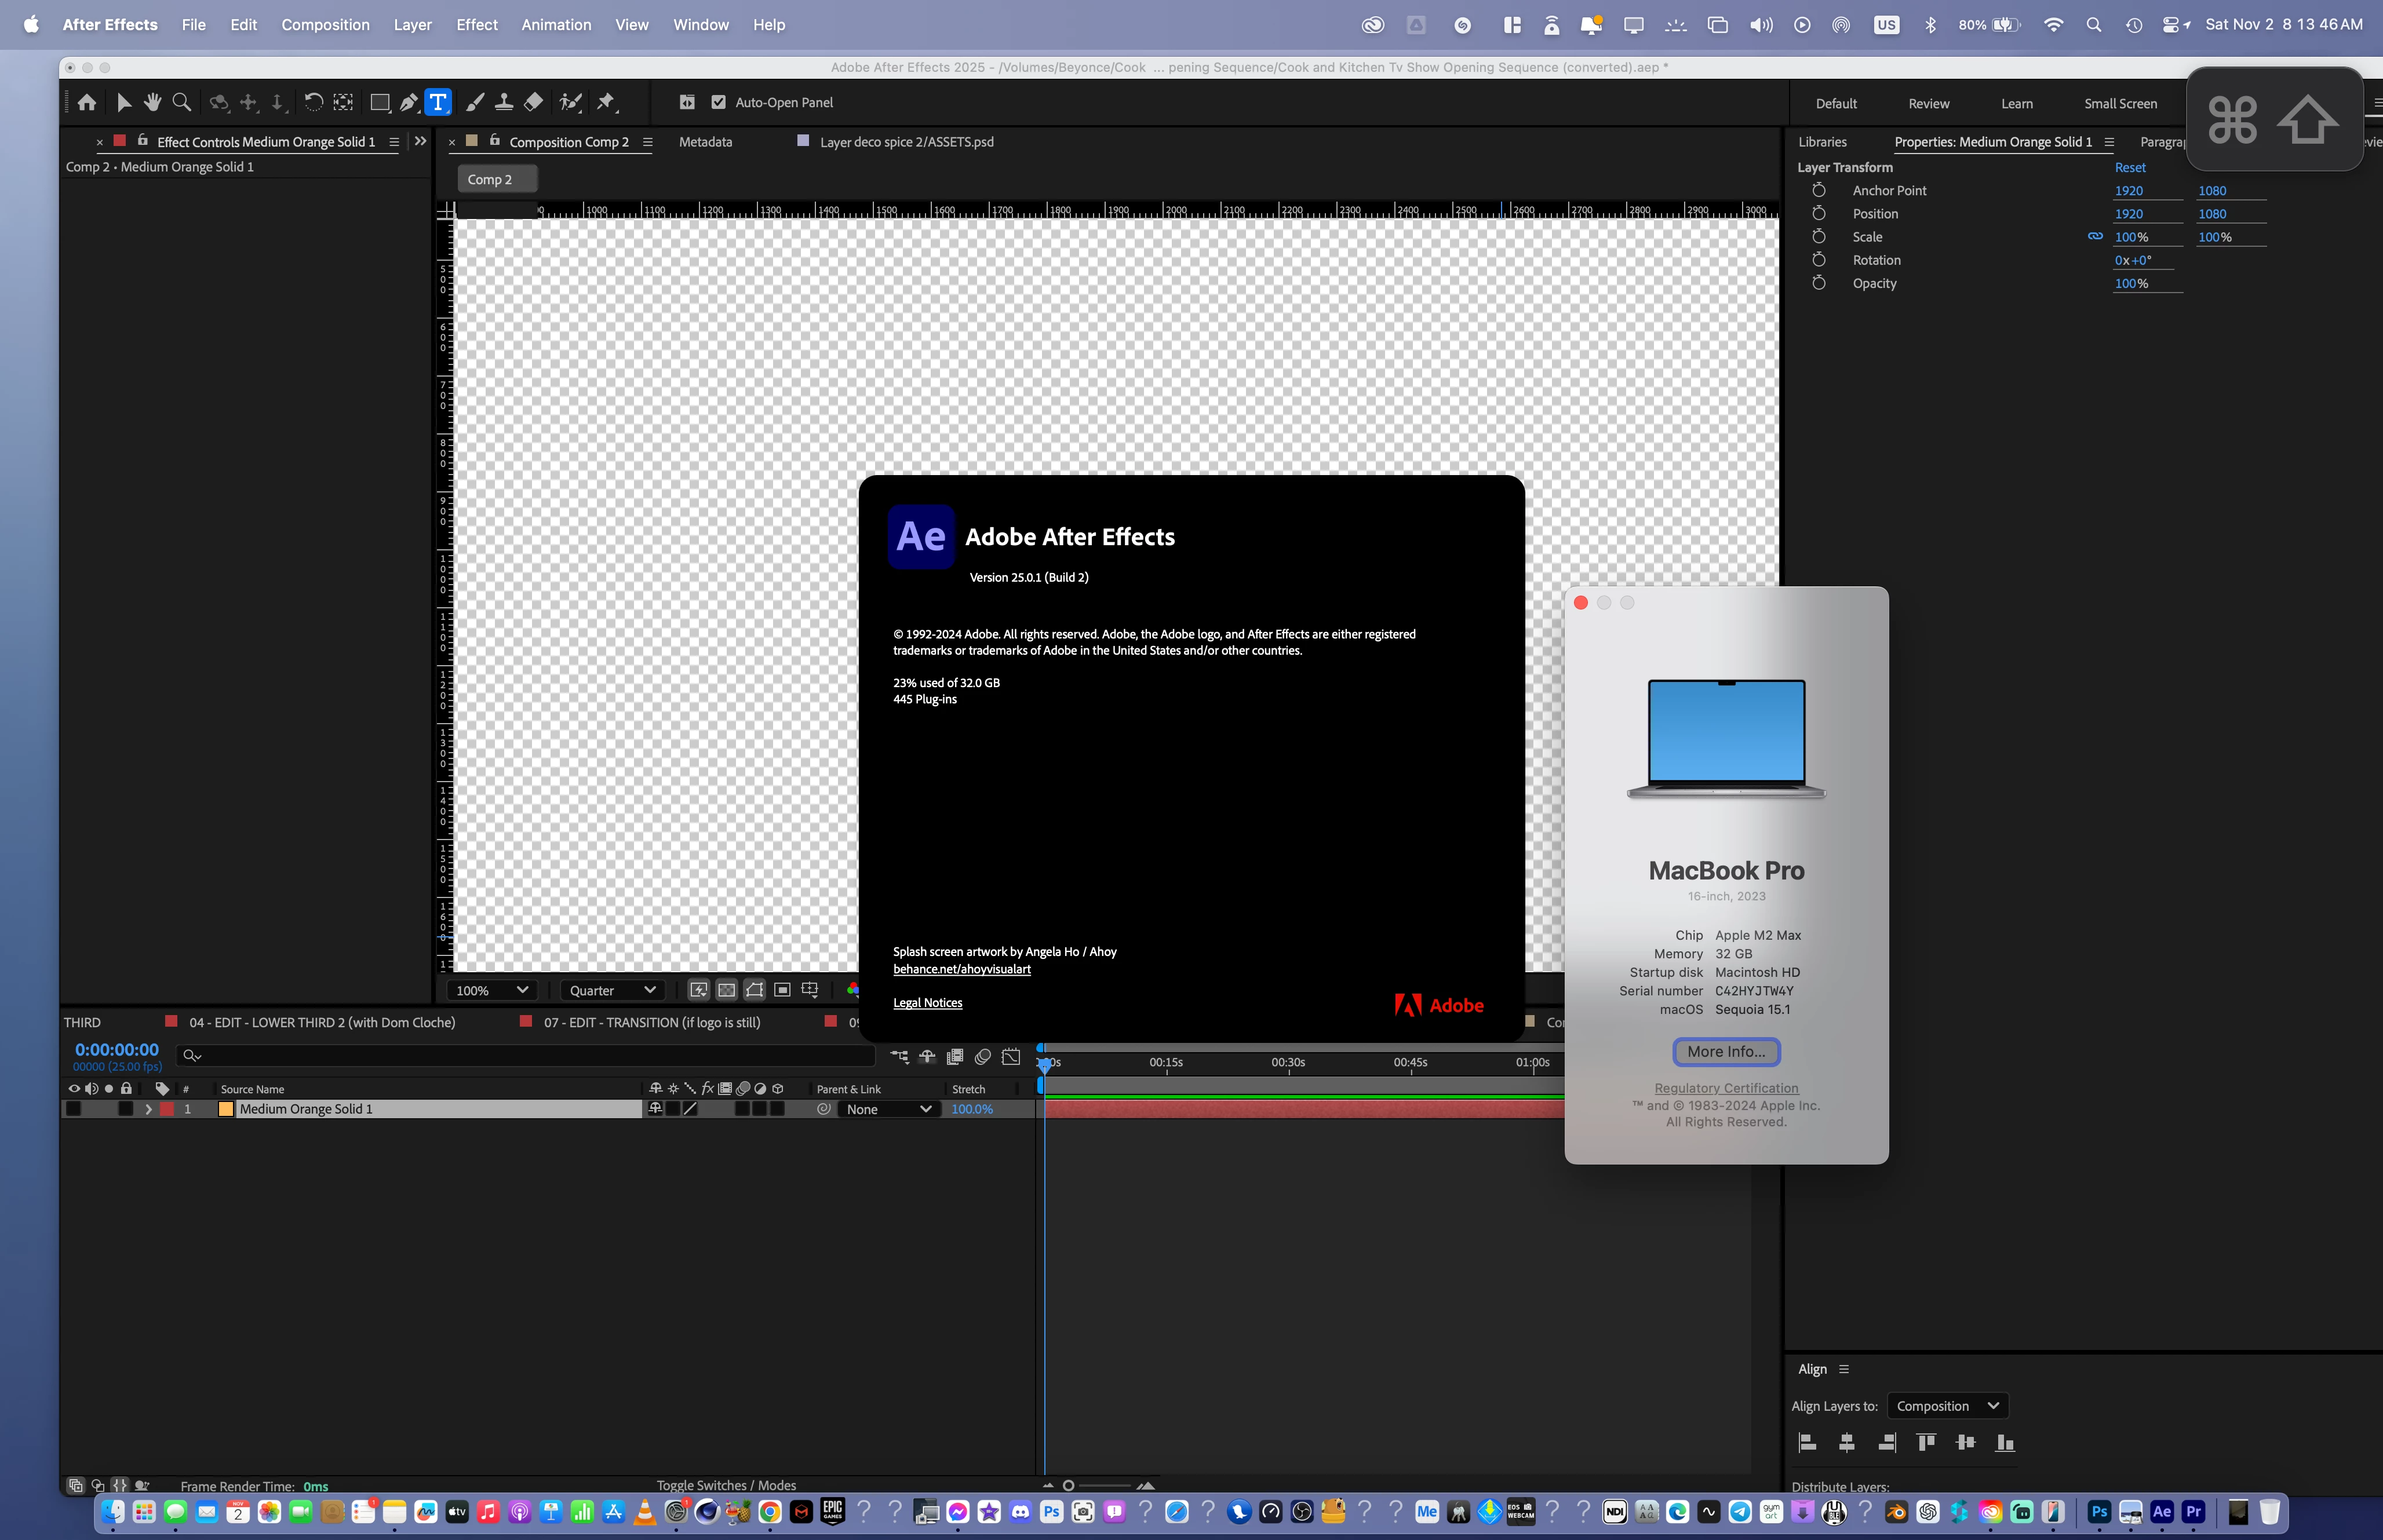Select the Hand tool
The width and height of the screenshot is (2383, 1540).
[x=152, y=102]
